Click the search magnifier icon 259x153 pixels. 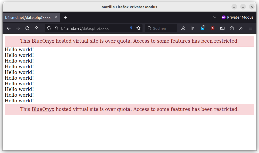(x=149, y=28)
